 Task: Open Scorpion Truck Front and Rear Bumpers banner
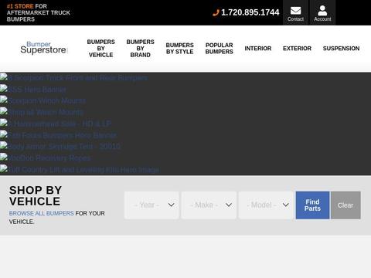[x=74, y=77]
